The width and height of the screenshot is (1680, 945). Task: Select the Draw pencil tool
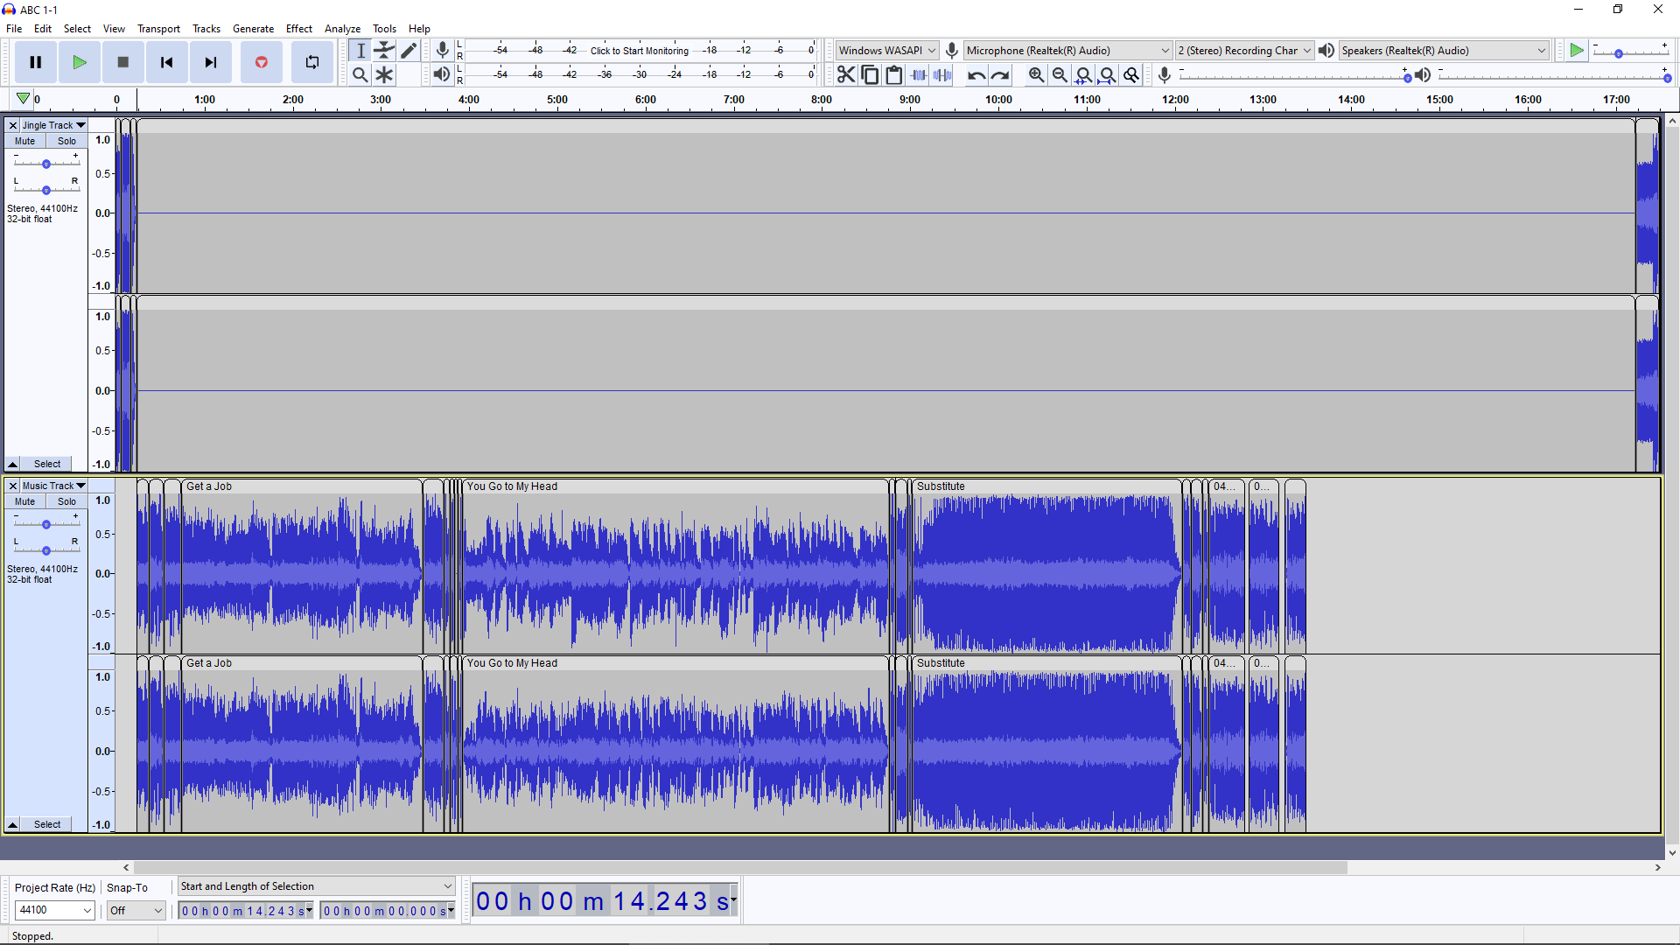click(409, 51)
